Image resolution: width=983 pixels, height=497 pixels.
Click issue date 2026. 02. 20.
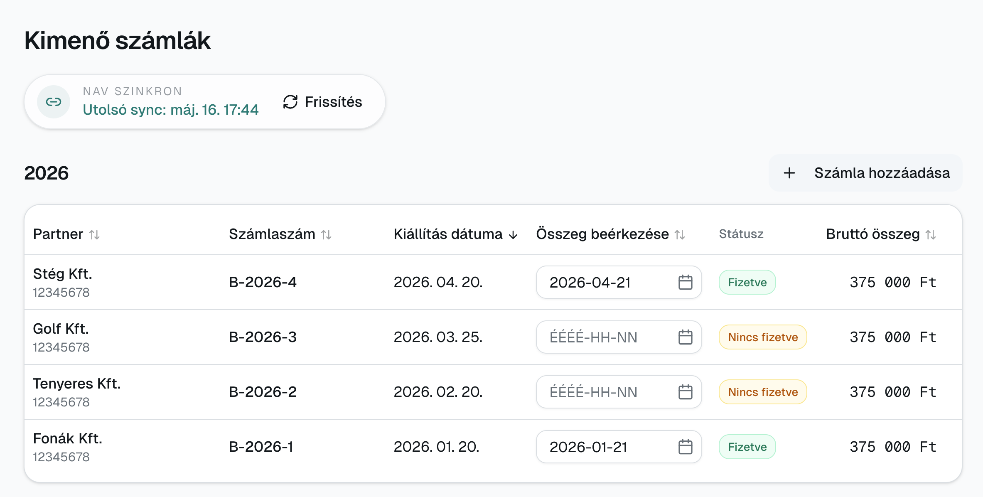pyautogui.click(x=438, y=392)
